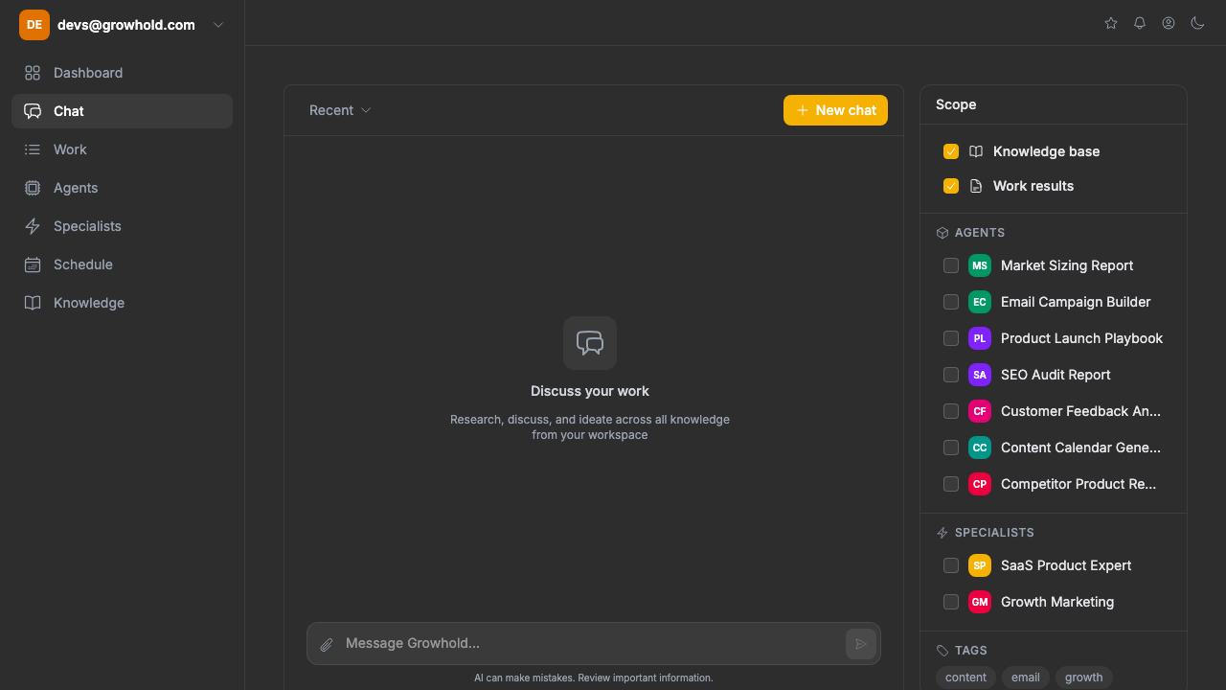Open the notifications bell
Screen dimensions: 1226x690
pos(1140,23)
